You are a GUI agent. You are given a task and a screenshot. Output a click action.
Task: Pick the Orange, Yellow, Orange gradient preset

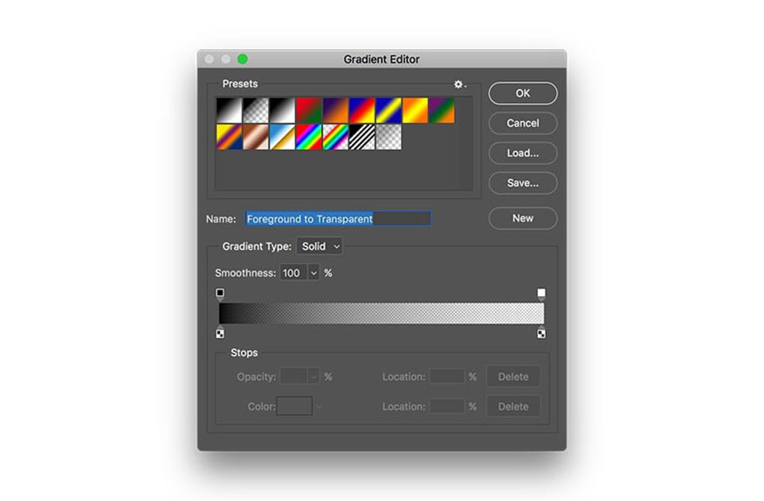(415, 110)
